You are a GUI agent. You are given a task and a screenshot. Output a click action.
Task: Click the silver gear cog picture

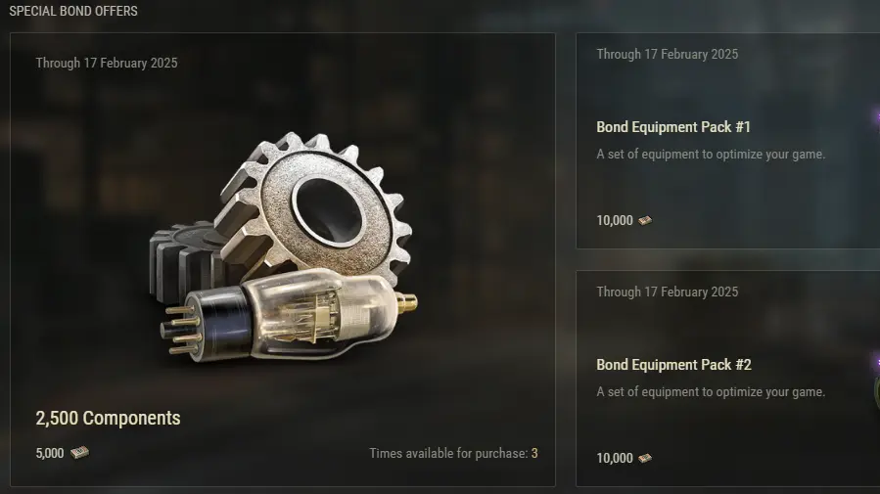pos(314,207)
